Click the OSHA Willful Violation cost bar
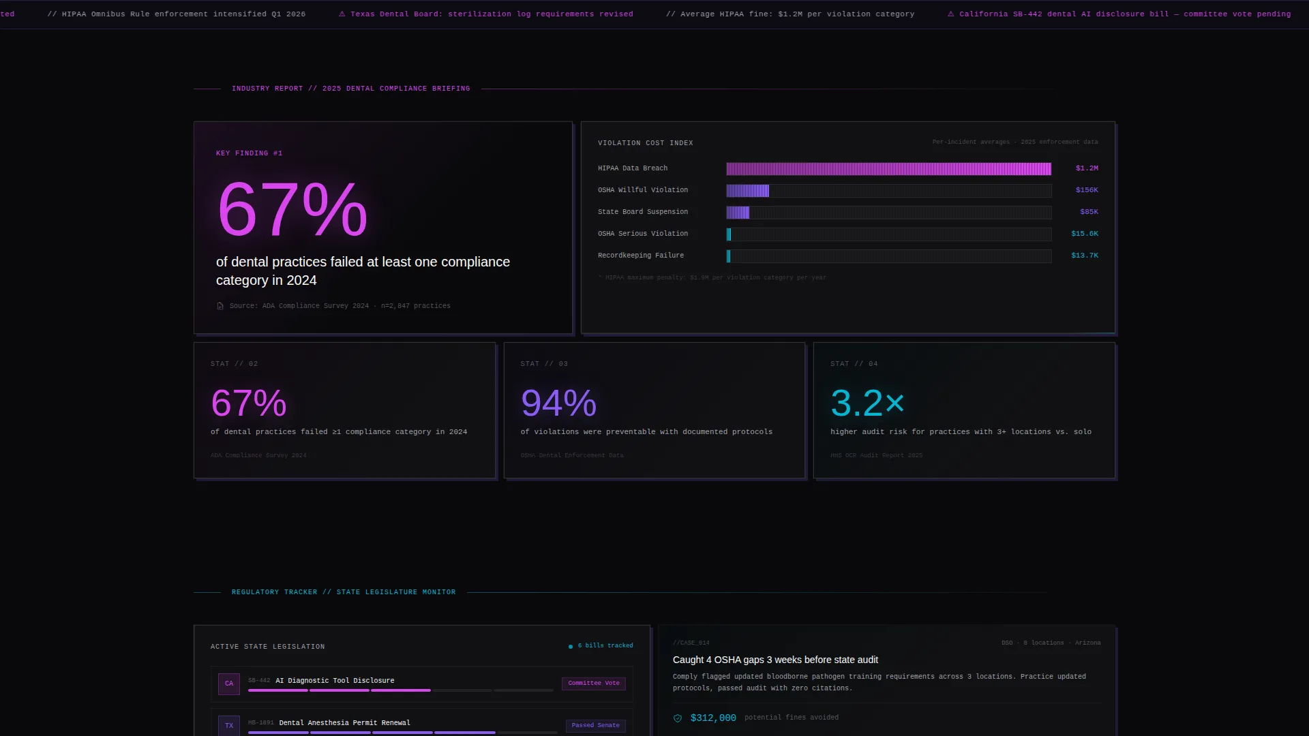The image size is (1309, 736). [889, 191]
